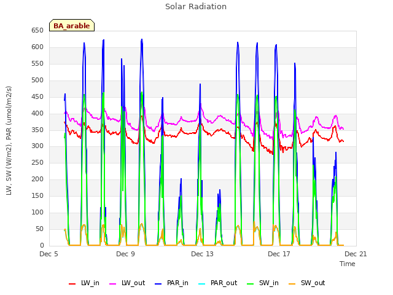The height and width of the screenshot is (295, 393).
Task: Click the Solar Radiation chart title
Action: click(196, 7)
